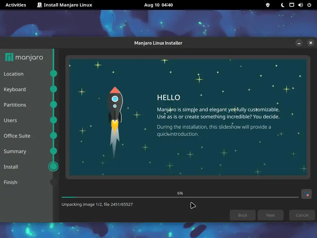Open the volume speaker icon
This screenshot has height=238, width=317.
tap(300, 5)
